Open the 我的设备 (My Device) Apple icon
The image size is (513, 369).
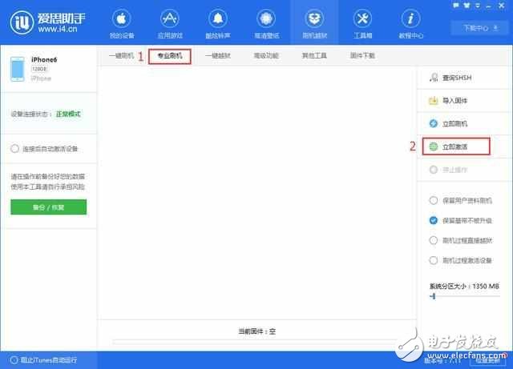point(121,18)
